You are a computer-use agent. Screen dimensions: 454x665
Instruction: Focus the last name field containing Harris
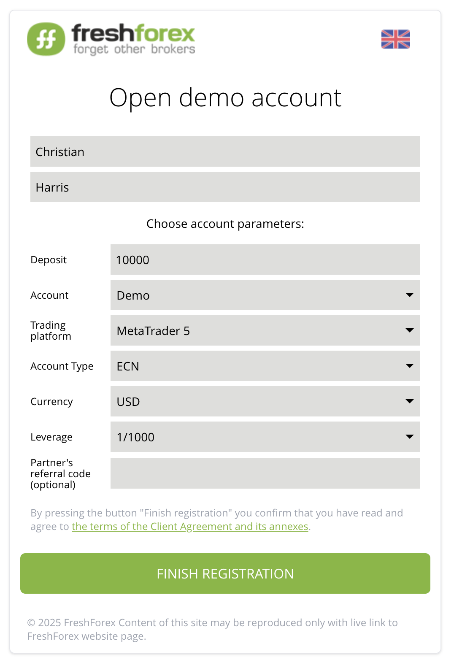click(225, 187)
